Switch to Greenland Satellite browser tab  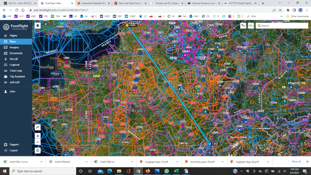pyautogui.click(x=94, y=3)
